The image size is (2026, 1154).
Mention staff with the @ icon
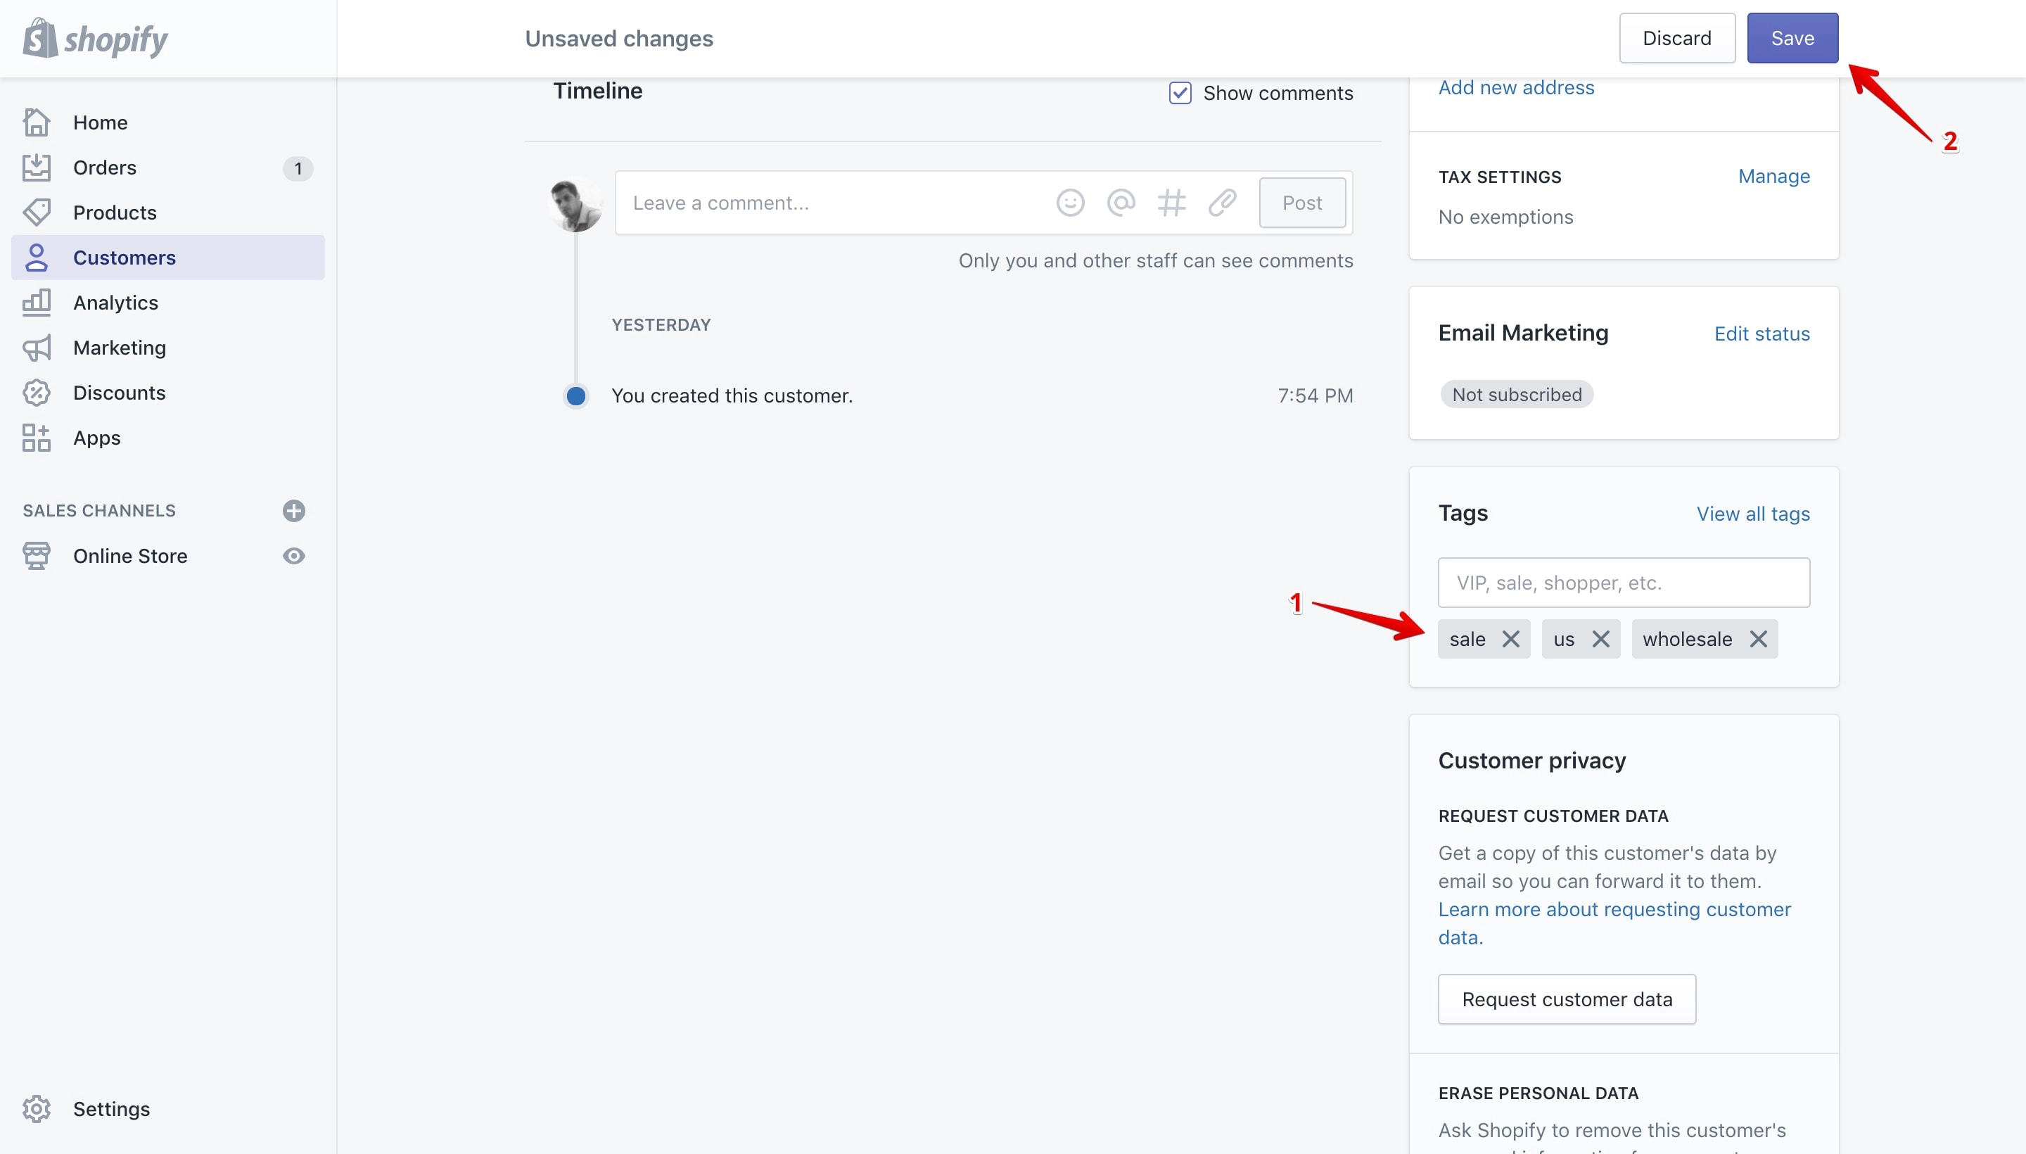[x=1121, y=203]
